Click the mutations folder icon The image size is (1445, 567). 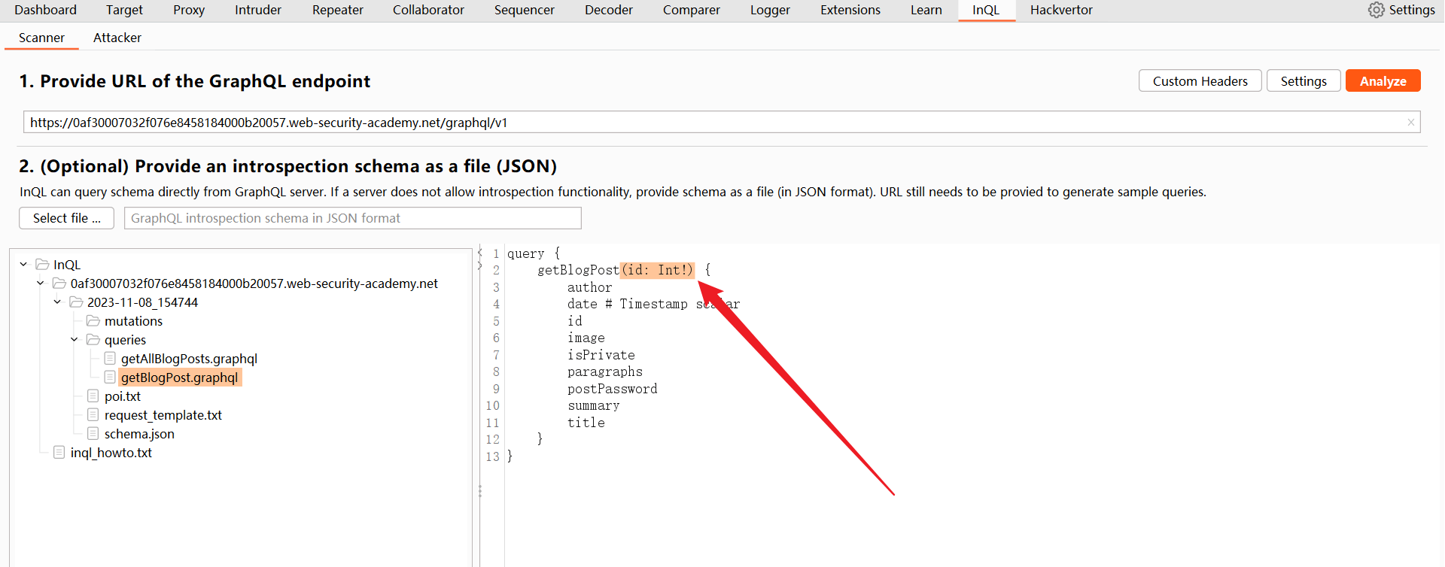pyautogui.click(x=93, y=321)
